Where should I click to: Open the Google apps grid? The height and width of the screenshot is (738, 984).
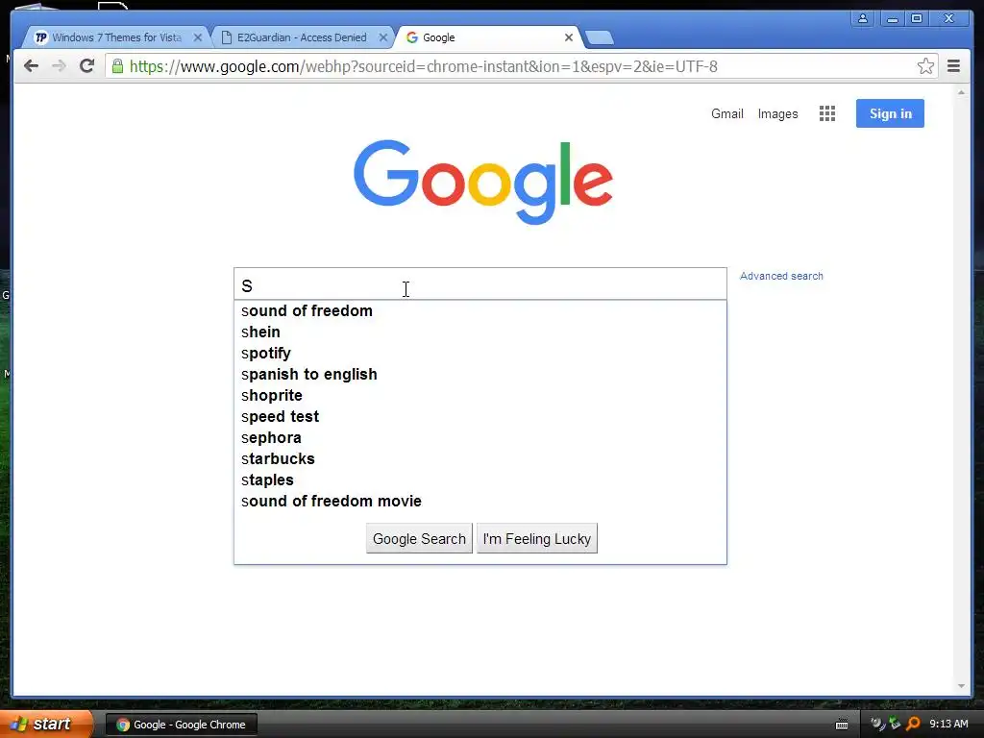[x=827, y=113]
